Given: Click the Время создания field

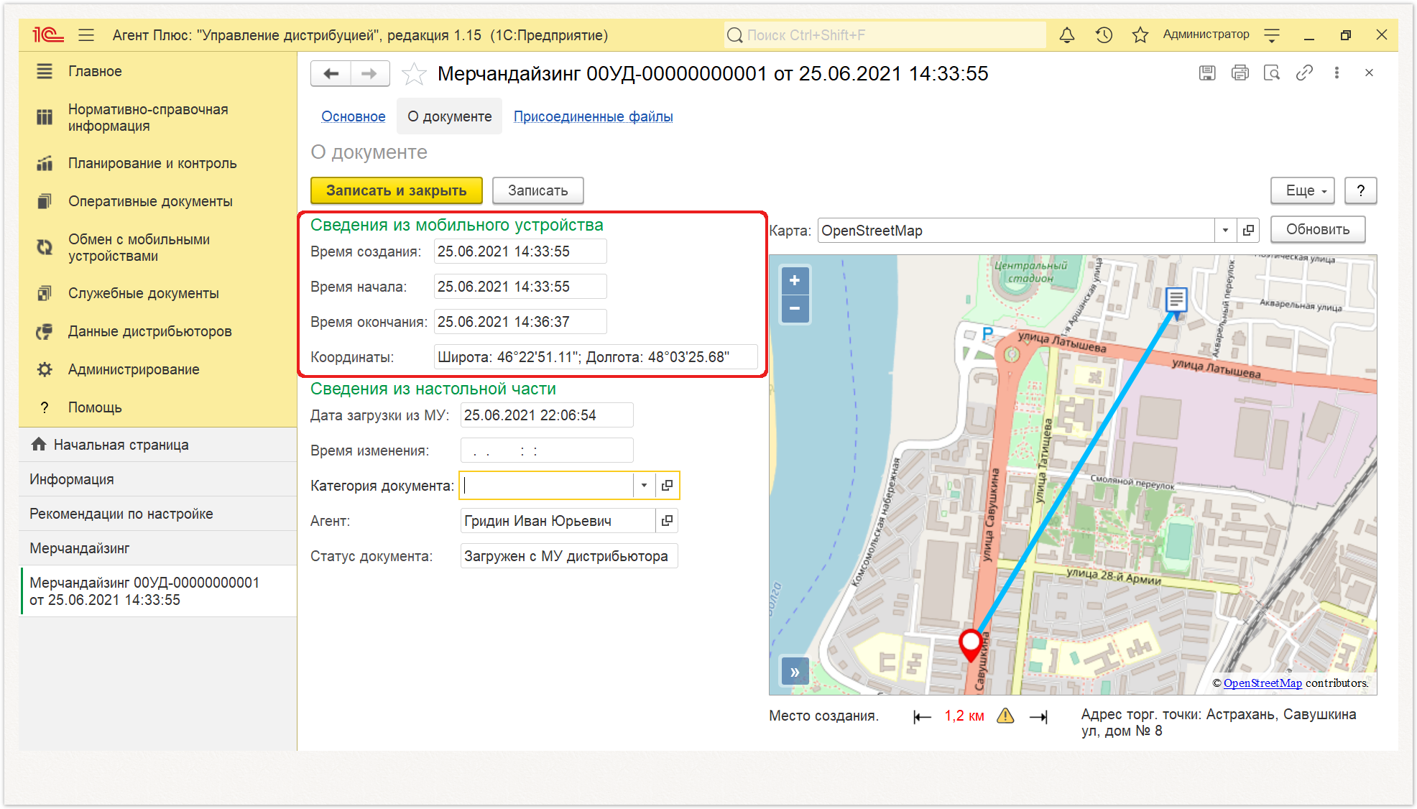Looking at the screenshot, I should [520, 251].
